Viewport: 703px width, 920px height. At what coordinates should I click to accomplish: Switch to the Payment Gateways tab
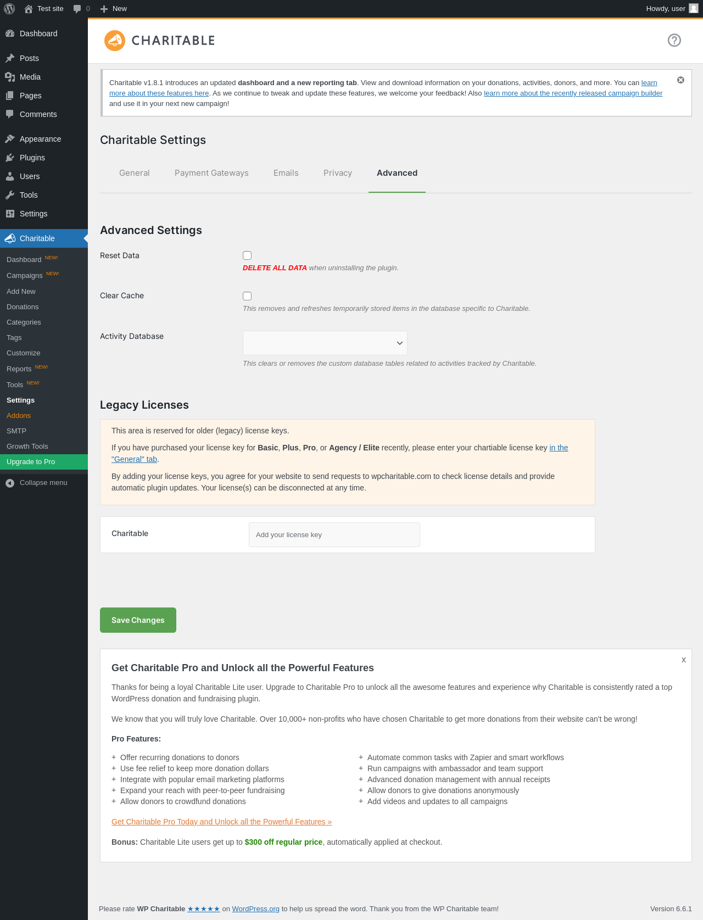[211, 173]
